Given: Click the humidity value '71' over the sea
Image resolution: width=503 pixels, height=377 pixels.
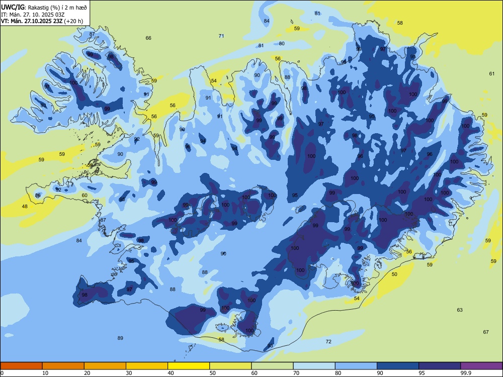Looking at the screenshot, I should pyautogui.click(x=221, y=36).
